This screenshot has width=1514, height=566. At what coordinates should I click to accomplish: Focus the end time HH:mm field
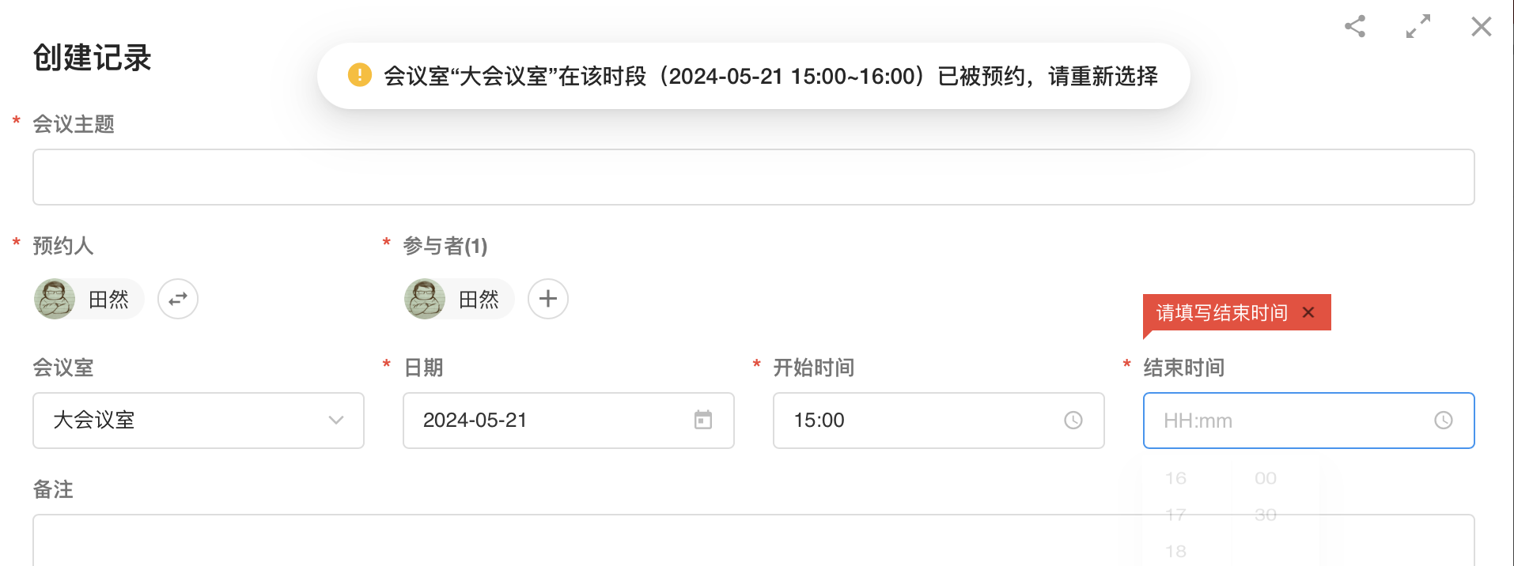pyautogui.click(x=1281, y=421)
